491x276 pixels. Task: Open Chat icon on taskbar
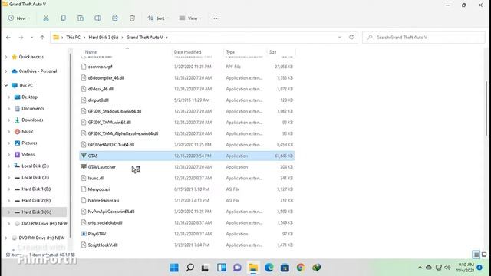(x=237, y=268)
